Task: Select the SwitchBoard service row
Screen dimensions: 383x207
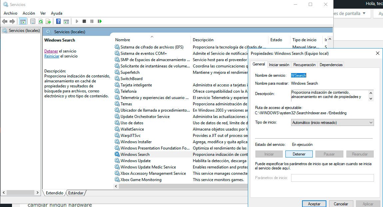Action: [x=132, y=79]
